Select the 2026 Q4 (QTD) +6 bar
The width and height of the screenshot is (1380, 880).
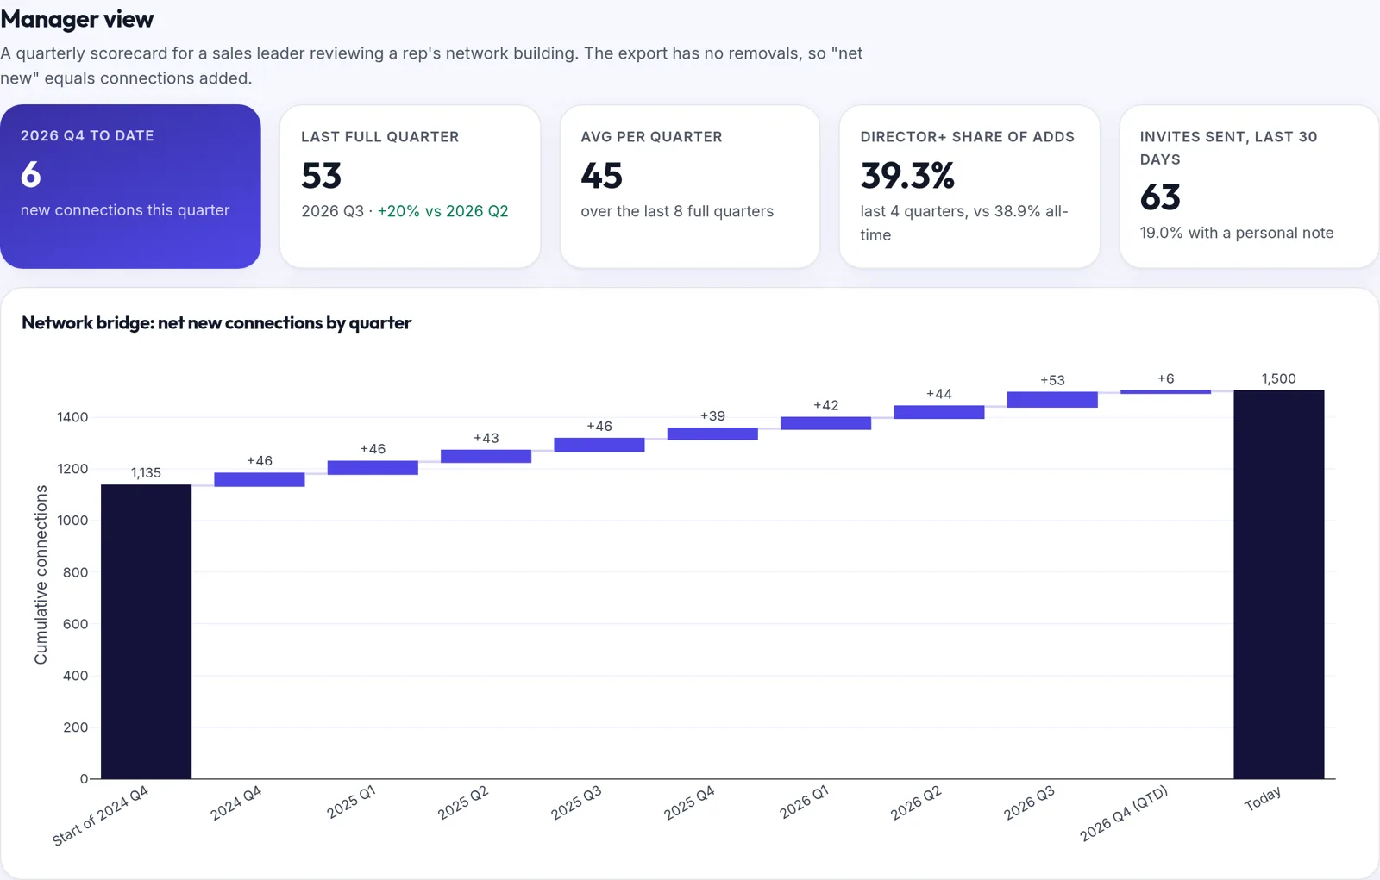pyautogui.click(x=1165, y=391)
